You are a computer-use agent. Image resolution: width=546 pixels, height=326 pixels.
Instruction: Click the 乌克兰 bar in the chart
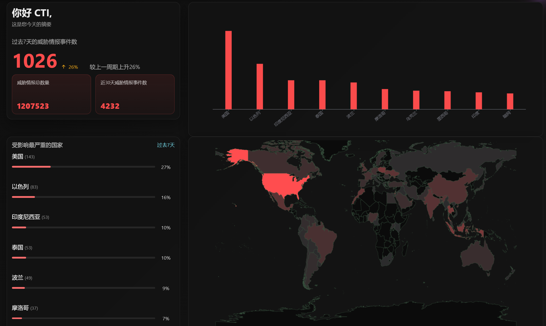point(416,100)
